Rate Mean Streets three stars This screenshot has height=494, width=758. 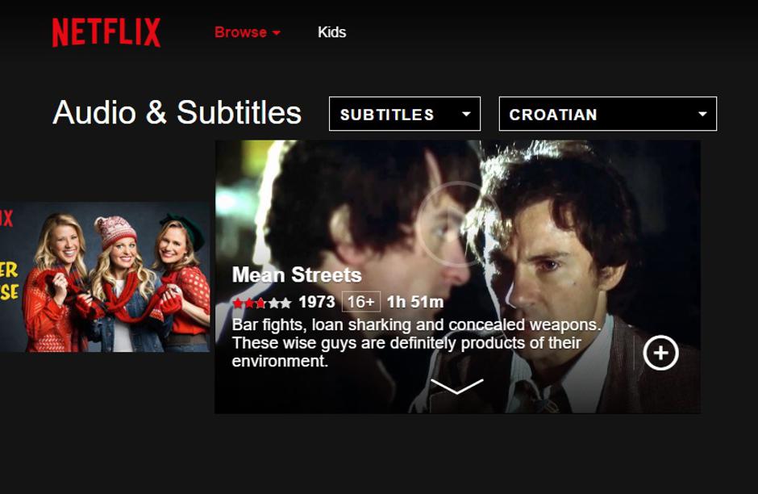(260, 303)
